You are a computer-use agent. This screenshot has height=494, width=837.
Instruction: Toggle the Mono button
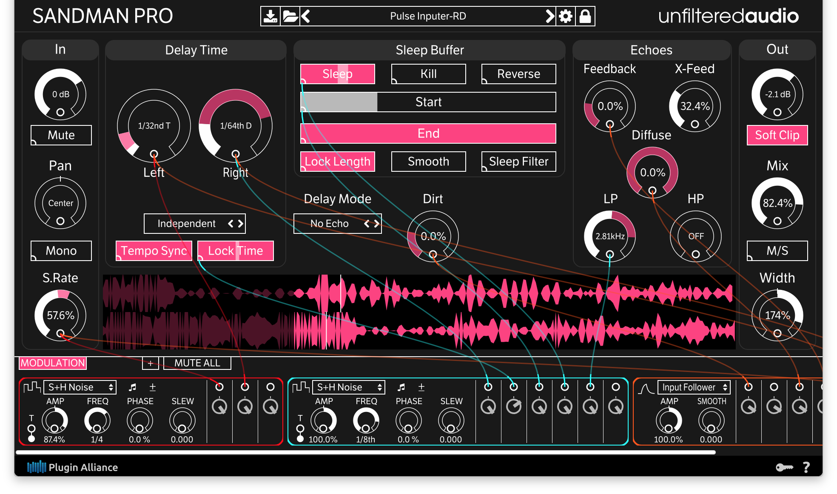(61, 251)
